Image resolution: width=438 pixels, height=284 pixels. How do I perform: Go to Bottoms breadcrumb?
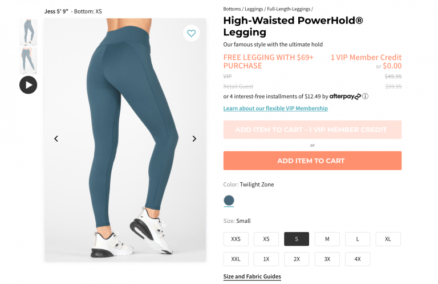point(232,9)
